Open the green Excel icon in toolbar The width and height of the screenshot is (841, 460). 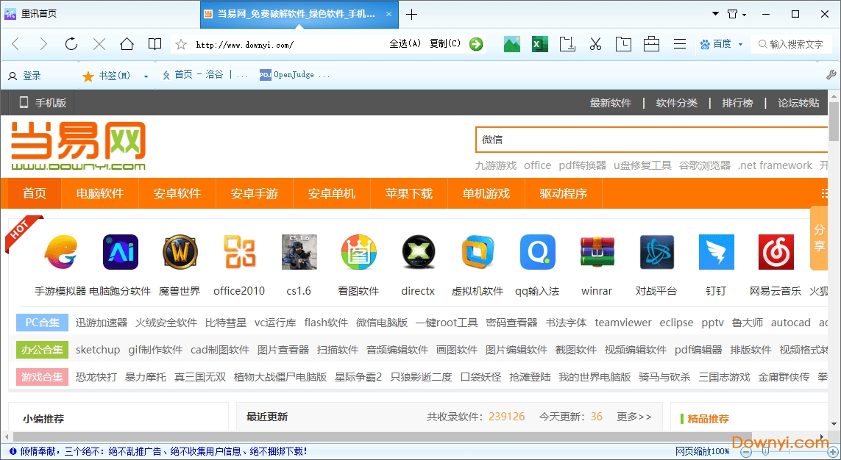(x=540, y=44)
